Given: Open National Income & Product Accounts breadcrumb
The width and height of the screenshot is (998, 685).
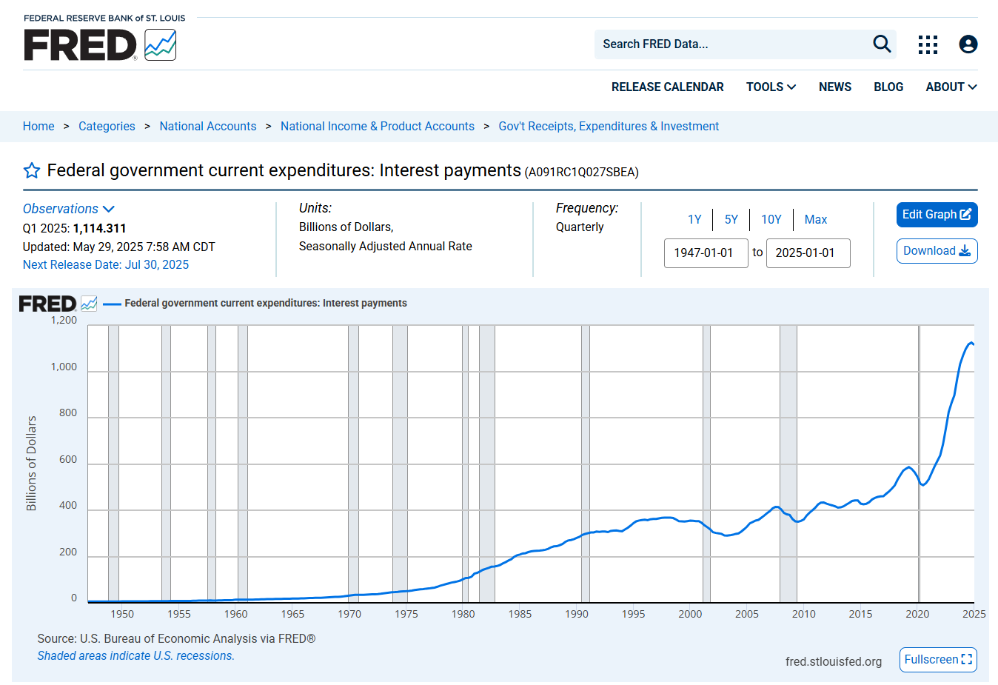Looking at the screenshot, I should tap(378, 126).
